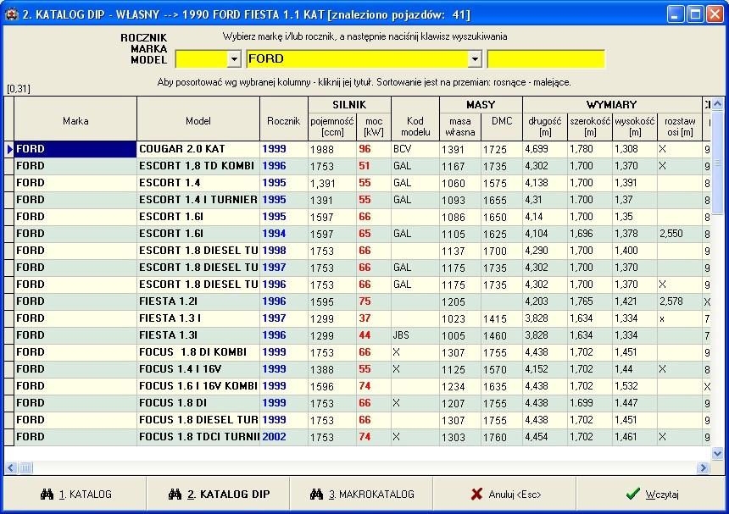Screen dimensions: 729x514
Task: Click the horizontal scrollbar left arrow
Action: click(11, 467)
